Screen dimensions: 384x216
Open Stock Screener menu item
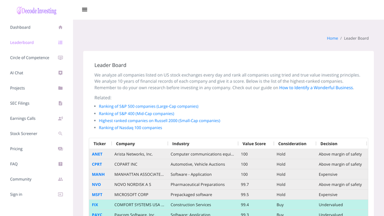point(24,133)
